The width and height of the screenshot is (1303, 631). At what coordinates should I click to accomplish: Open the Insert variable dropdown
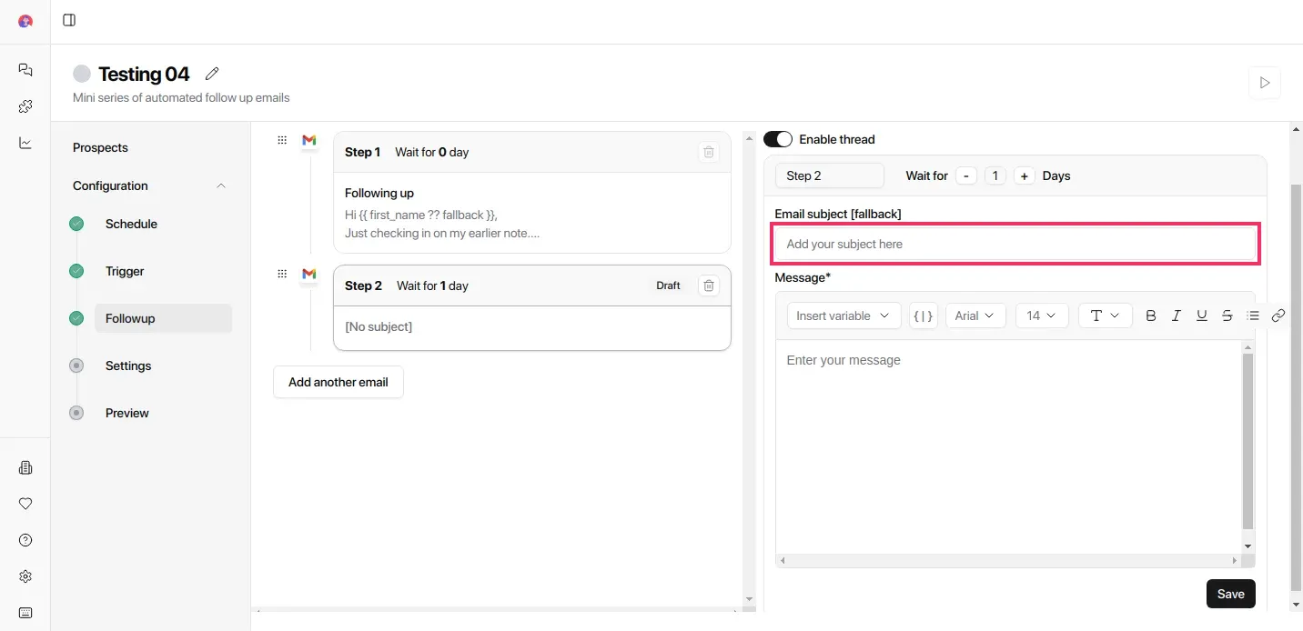click(x=843, y=315)
